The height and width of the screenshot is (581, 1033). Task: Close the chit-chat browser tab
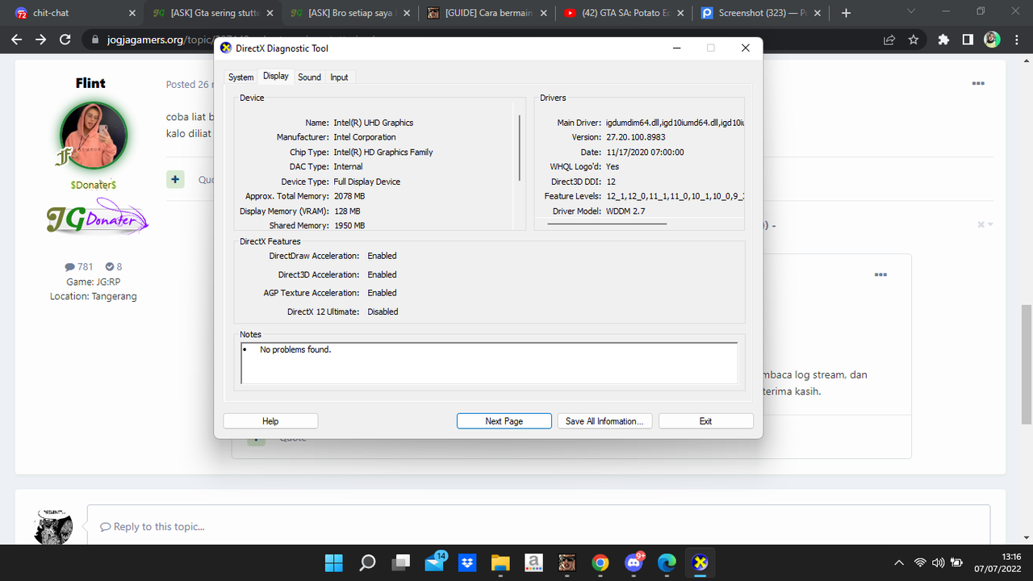coord(132,13)
